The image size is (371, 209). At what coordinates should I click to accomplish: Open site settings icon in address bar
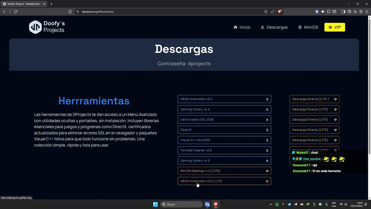pos(77,12)
